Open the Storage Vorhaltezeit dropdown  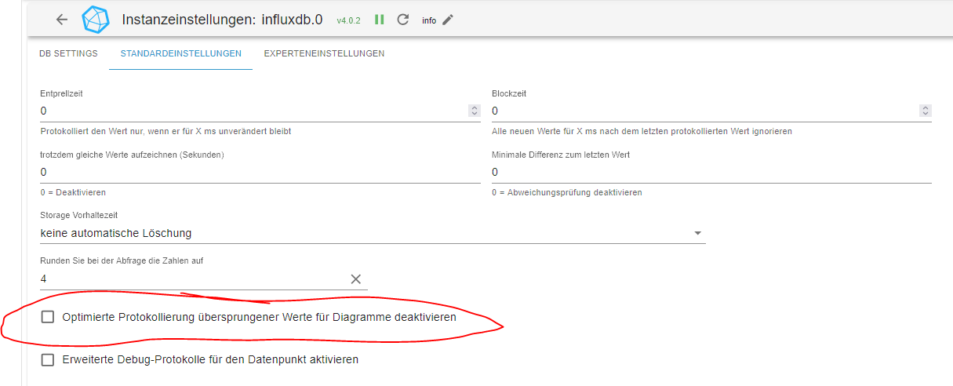click(x=369, y=233)
